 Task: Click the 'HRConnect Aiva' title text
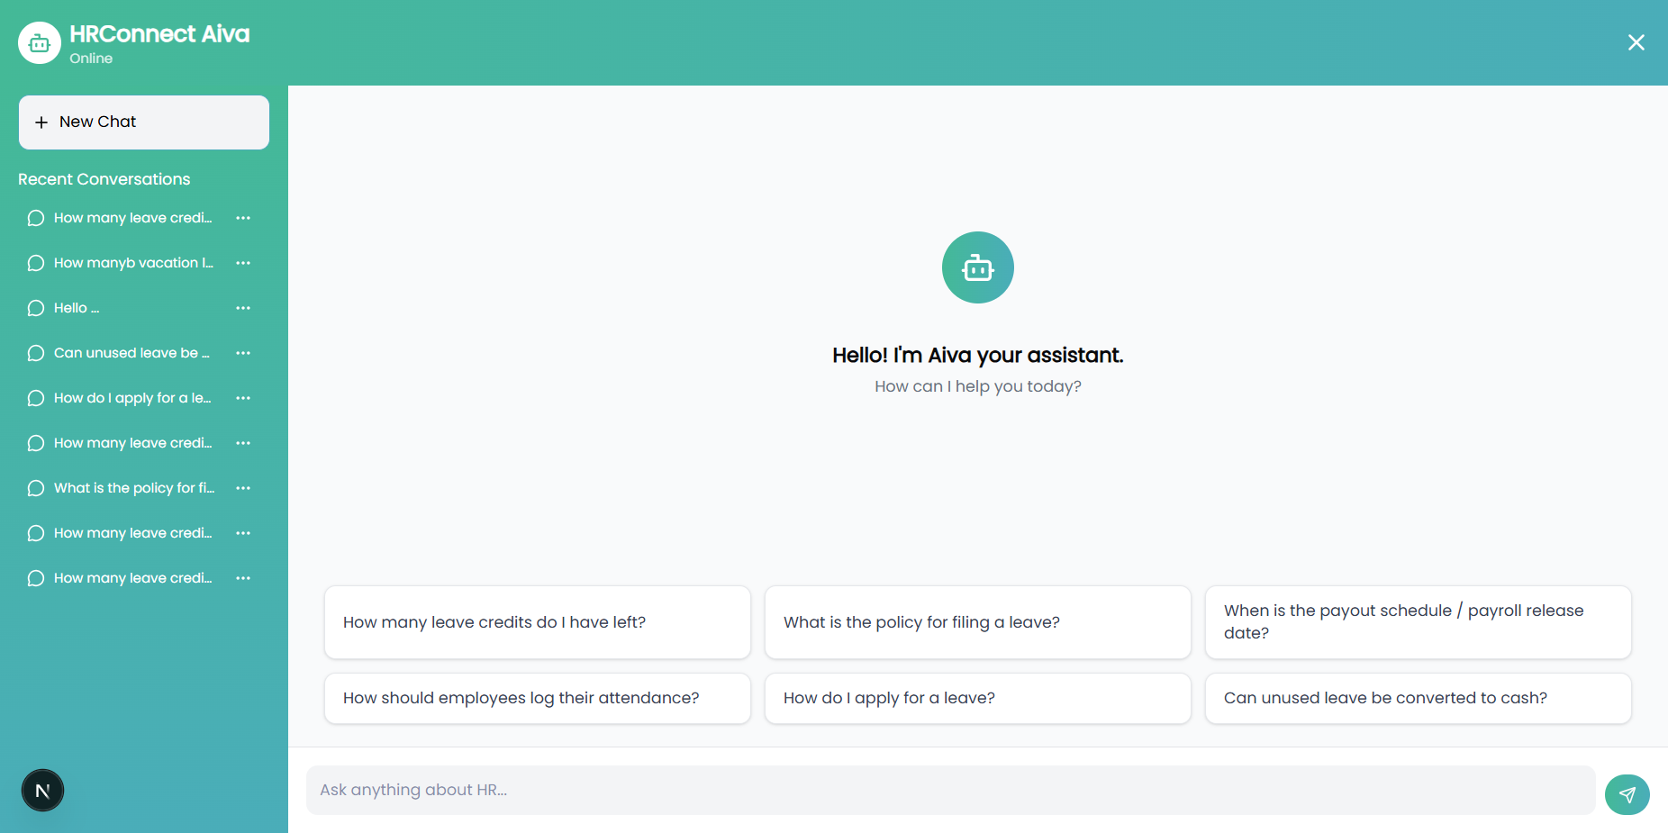pyautogui.click(x=159, y=34)
